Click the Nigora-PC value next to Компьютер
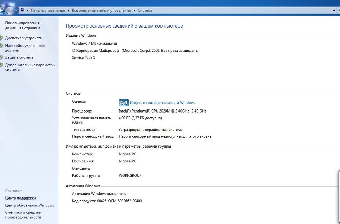Viewport: 340px width, 224px height. 128,154
